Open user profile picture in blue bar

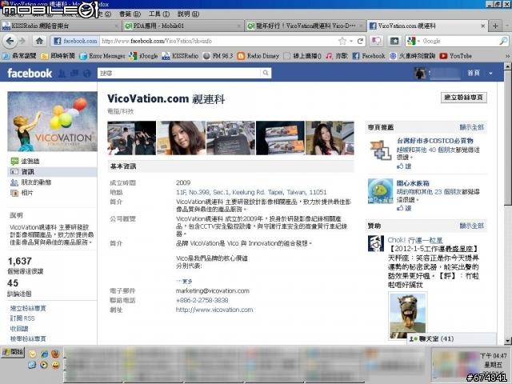click(x=420, y=73)
